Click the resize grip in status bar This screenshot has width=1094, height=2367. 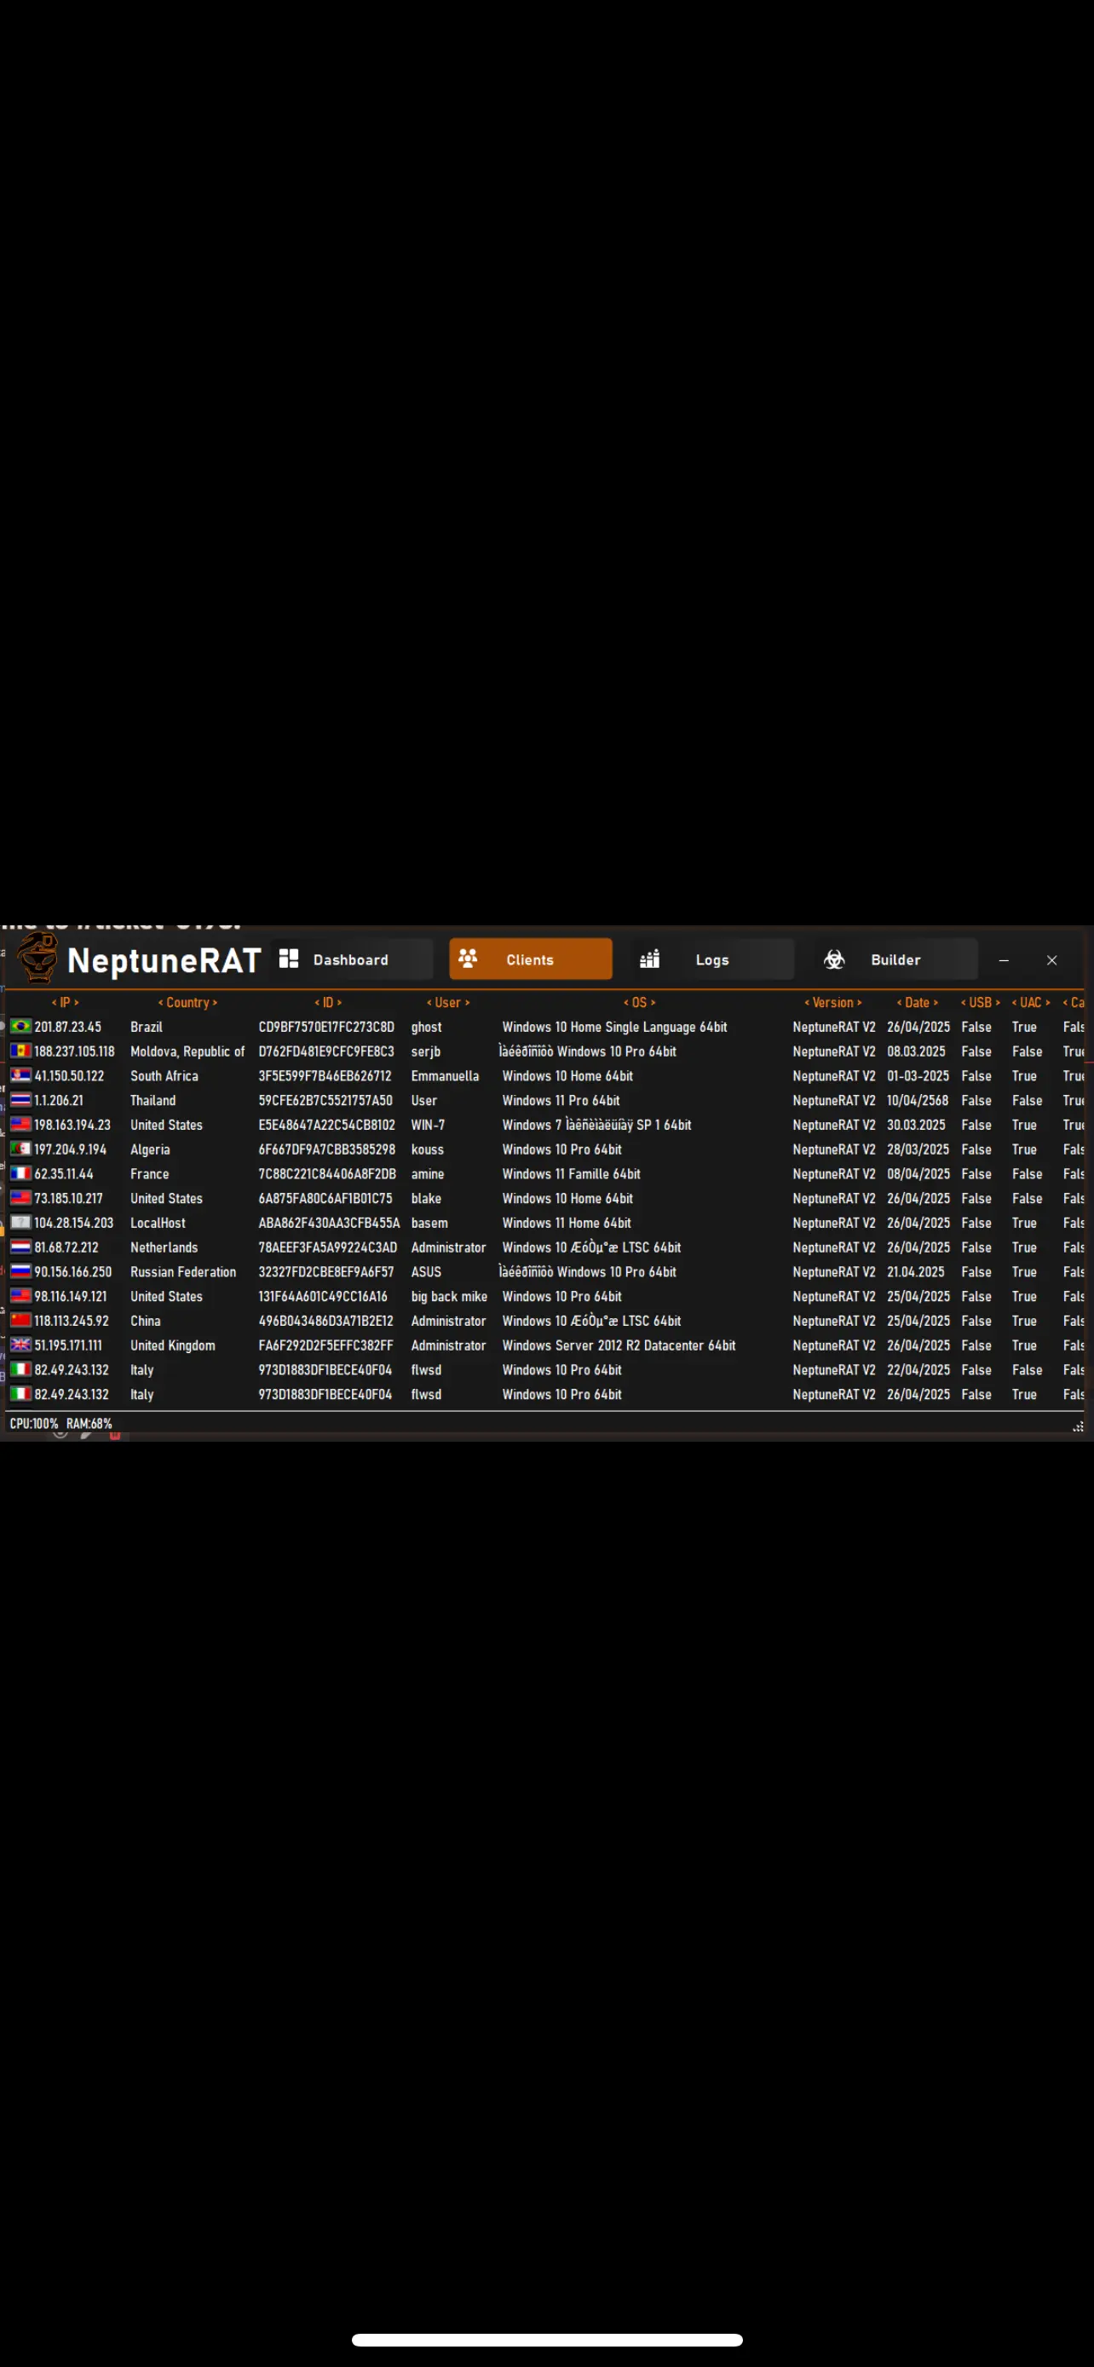(x=1079, y=1426)
